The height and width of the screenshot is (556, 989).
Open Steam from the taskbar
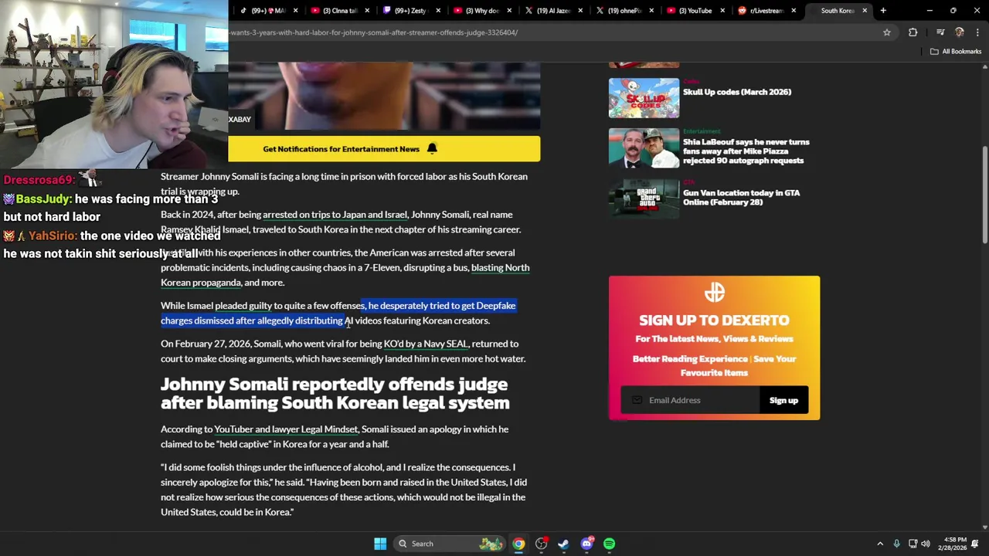coord(563,544)
